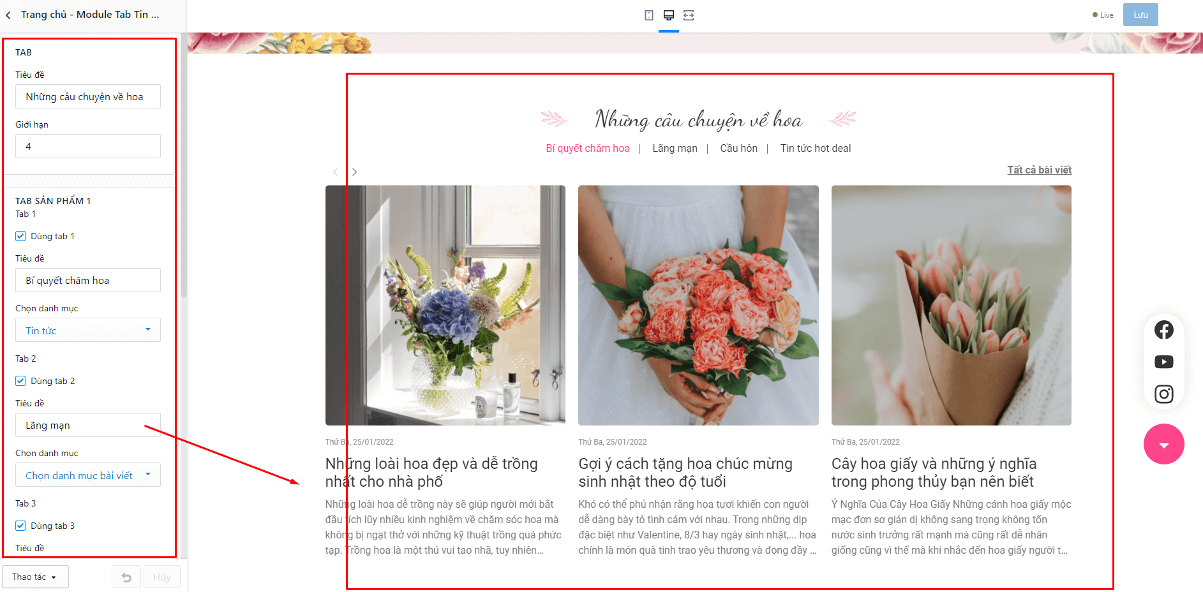This screenshot has width=1203, height=592.
Task: Switch to mobile preview icon
Action: click(x=649, y=15)
